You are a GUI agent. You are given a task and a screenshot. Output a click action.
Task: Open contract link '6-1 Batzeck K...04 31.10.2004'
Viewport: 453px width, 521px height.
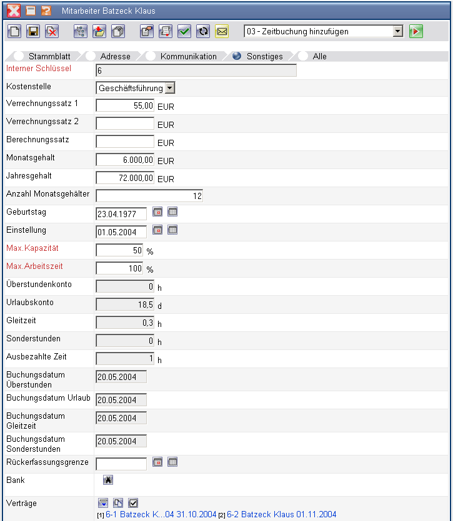coord(161,515)
